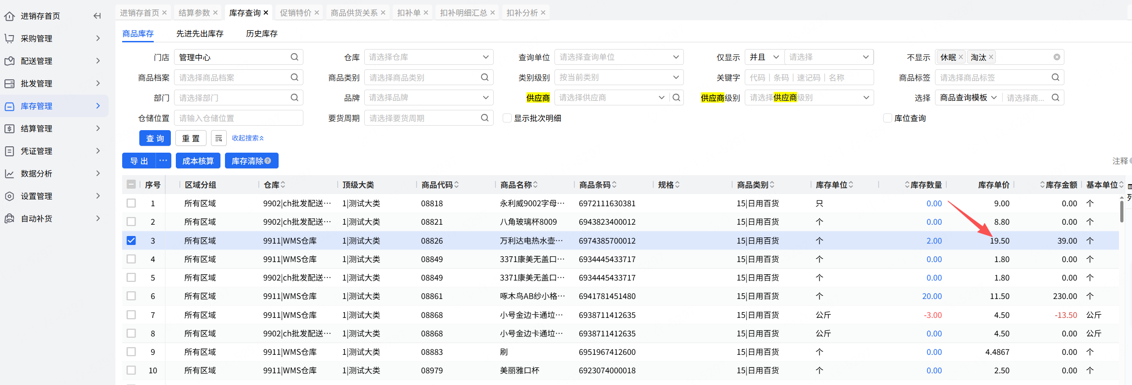Click the 收起搜索 link
The width and height of the screenshot is (1132, 385).
248,138
